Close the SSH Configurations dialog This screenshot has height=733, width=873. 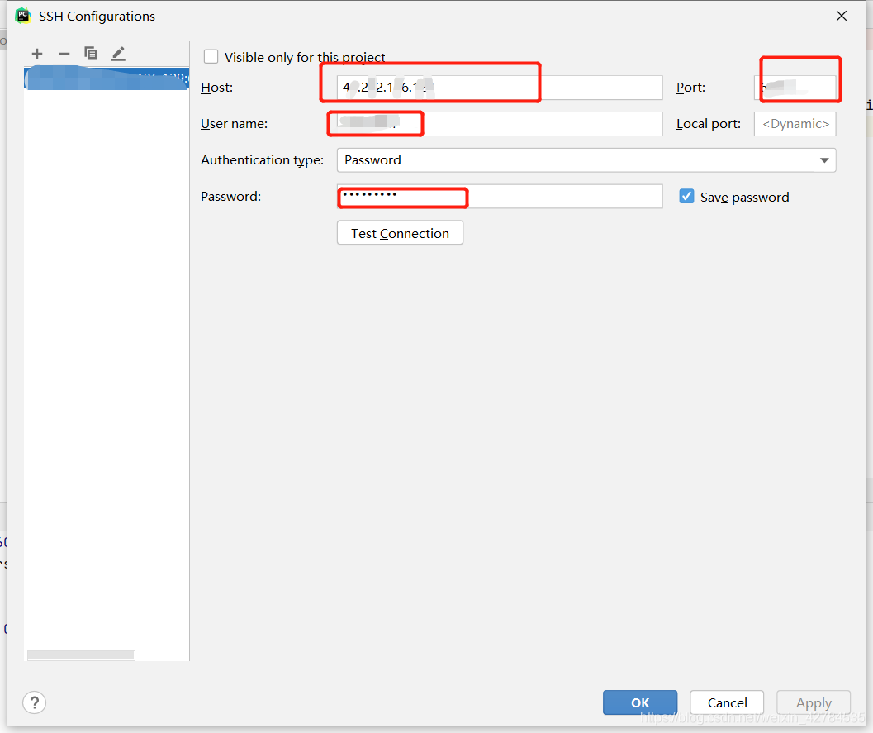[x=842, y=16]
